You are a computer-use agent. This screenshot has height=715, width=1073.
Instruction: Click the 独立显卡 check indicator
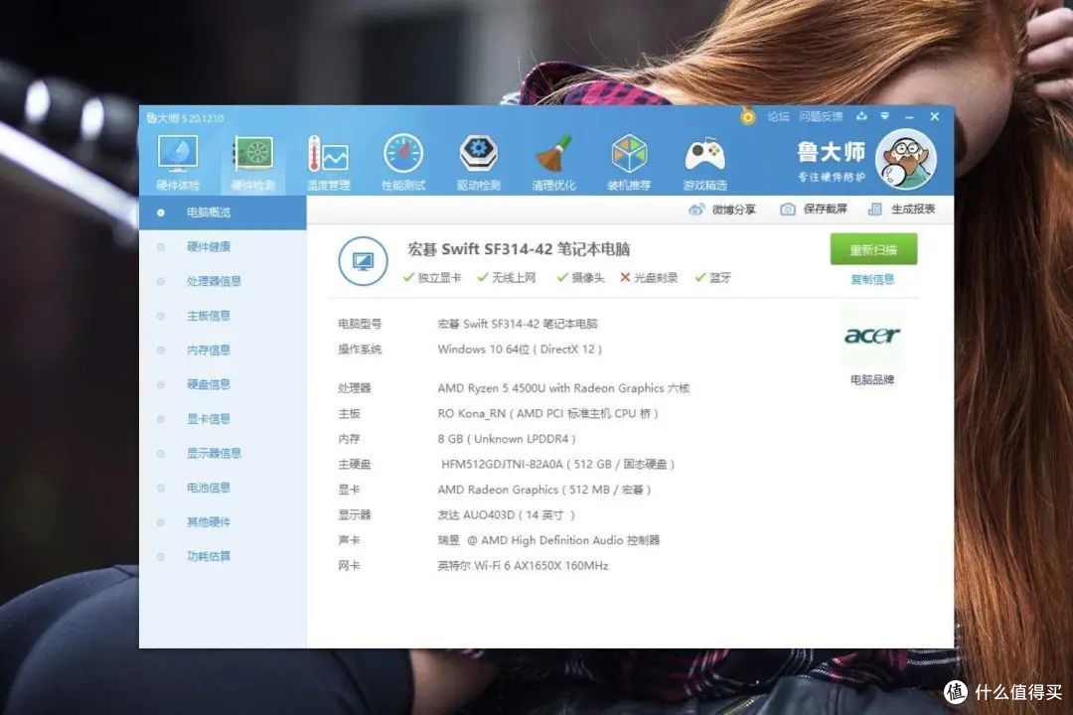[432, 278]
